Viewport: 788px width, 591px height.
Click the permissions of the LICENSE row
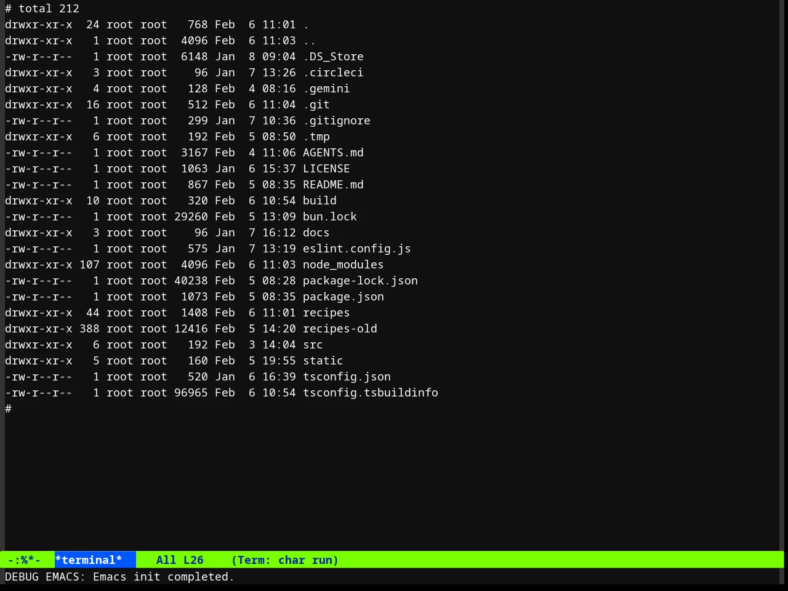pos(39,169)
